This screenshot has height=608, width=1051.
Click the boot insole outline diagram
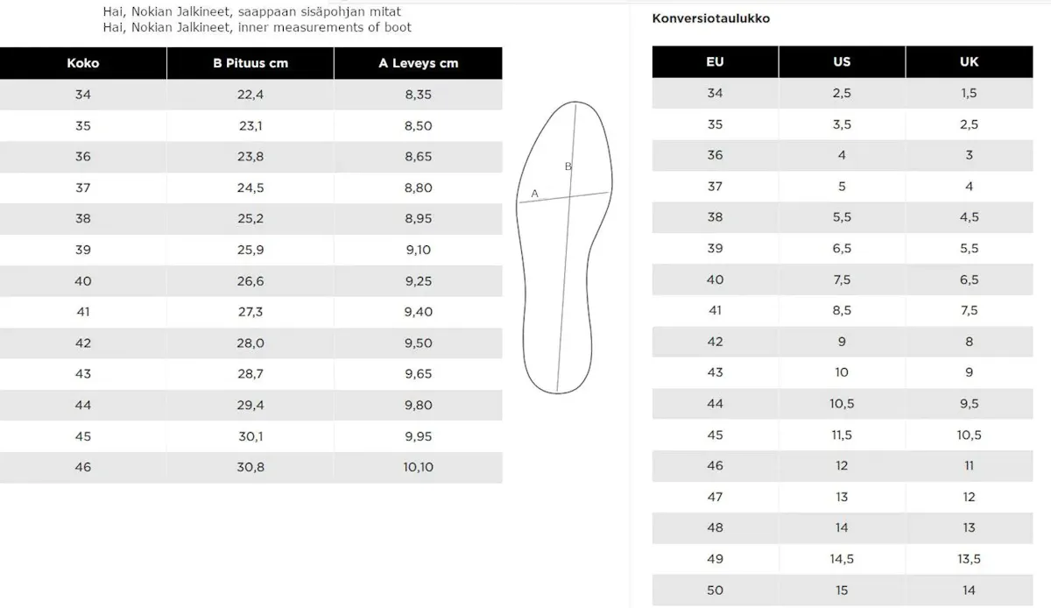tap(564, 247)
